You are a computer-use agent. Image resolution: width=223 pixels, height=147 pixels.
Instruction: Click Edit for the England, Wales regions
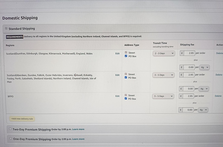point(117,54)
